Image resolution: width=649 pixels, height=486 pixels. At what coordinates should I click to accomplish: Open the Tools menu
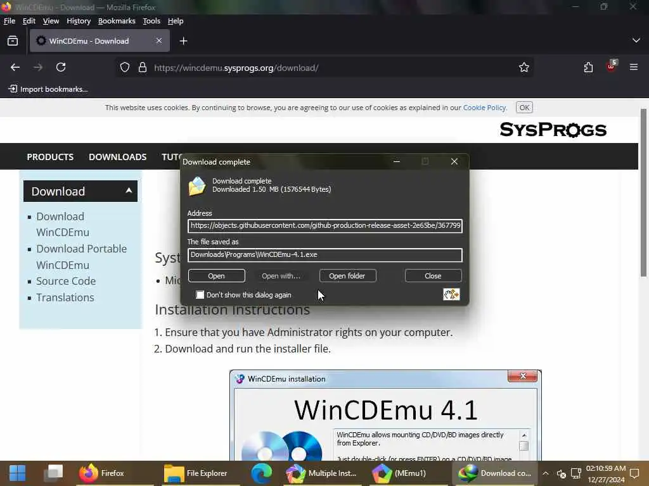click(151, 21)
